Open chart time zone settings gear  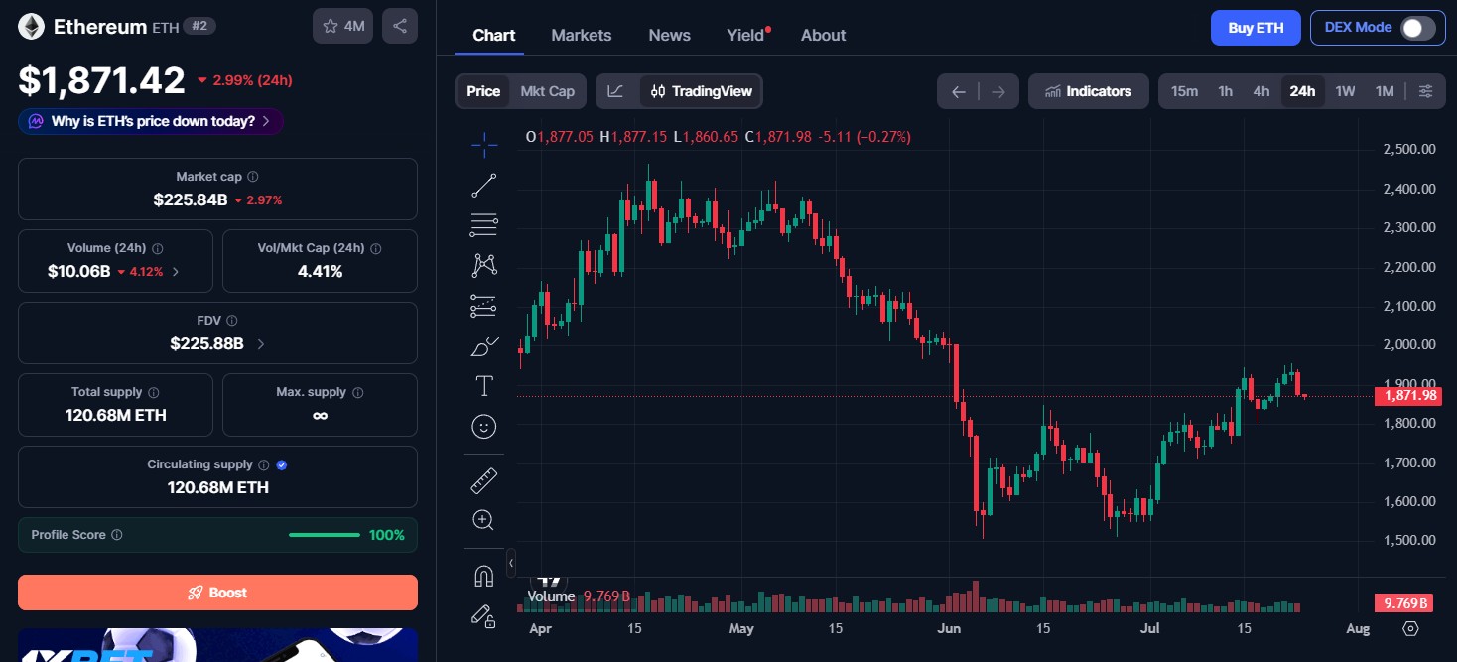[x=1410, y=628]
